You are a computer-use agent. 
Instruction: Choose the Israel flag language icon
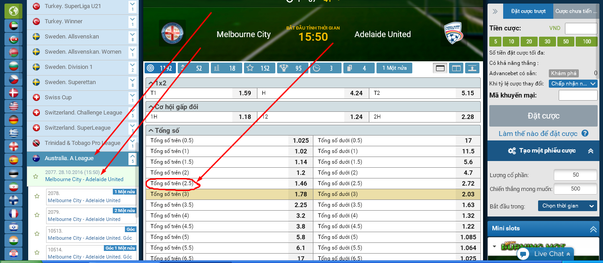pyautogui.click(x=13, y=227)
